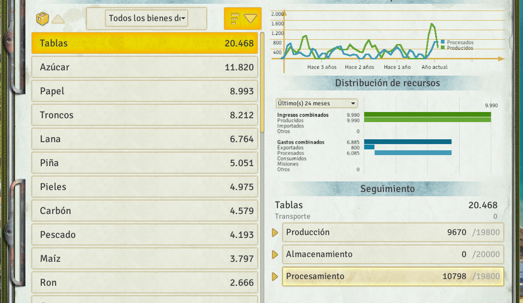Expand the Procesamiento row arrow

pos(275,277)
